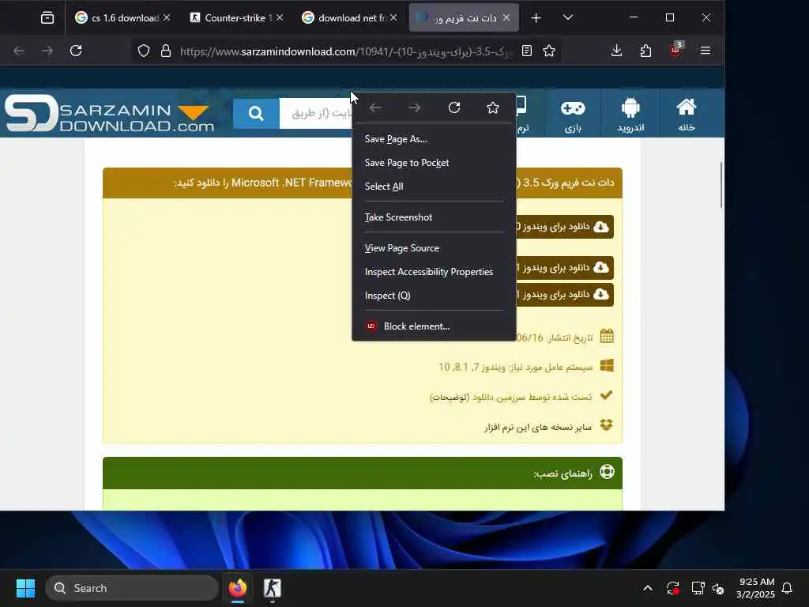
Task: Open the tracking protection shield icon
Action: pyautogui.click(x=144, y=51)
